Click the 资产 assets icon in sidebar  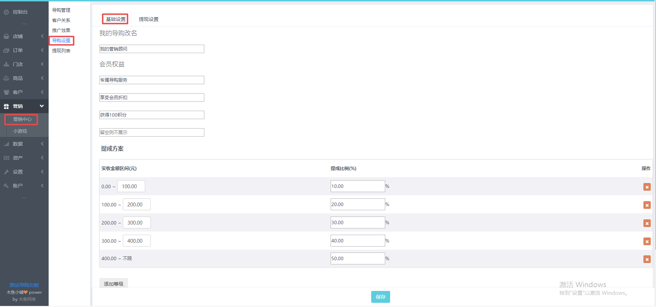coord(6,158)
